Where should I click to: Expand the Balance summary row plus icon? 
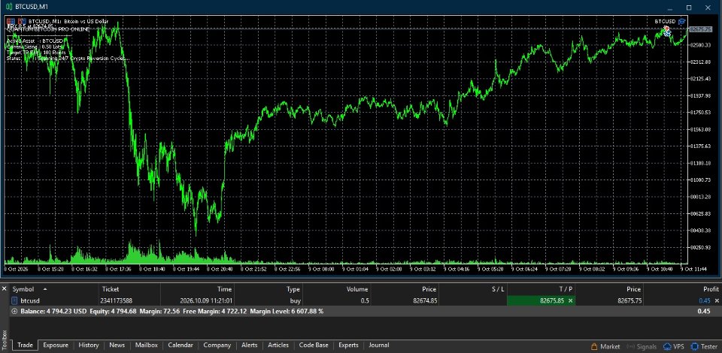(14, 311)
